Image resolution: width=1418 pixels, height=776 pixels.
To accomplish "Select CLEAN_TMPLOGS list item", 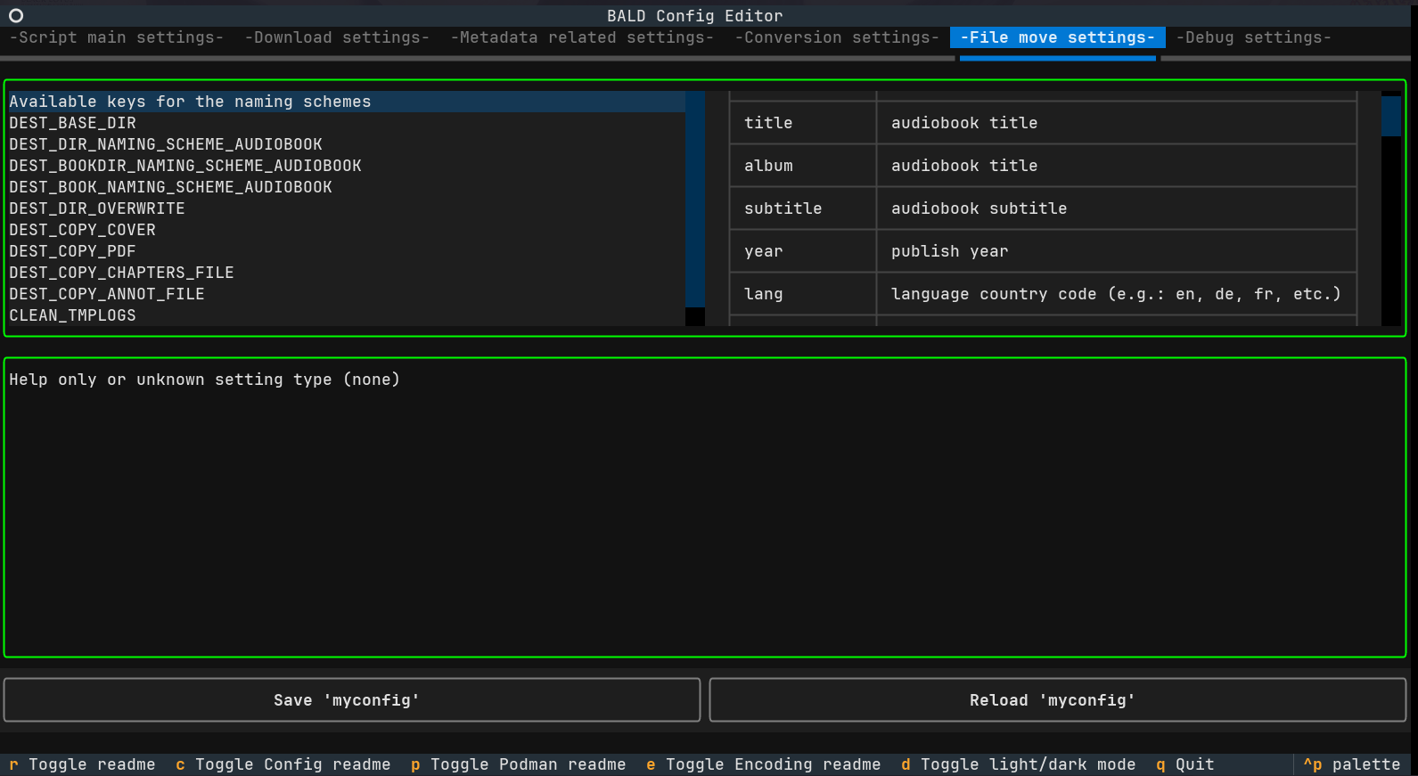I will coord(73,315).
